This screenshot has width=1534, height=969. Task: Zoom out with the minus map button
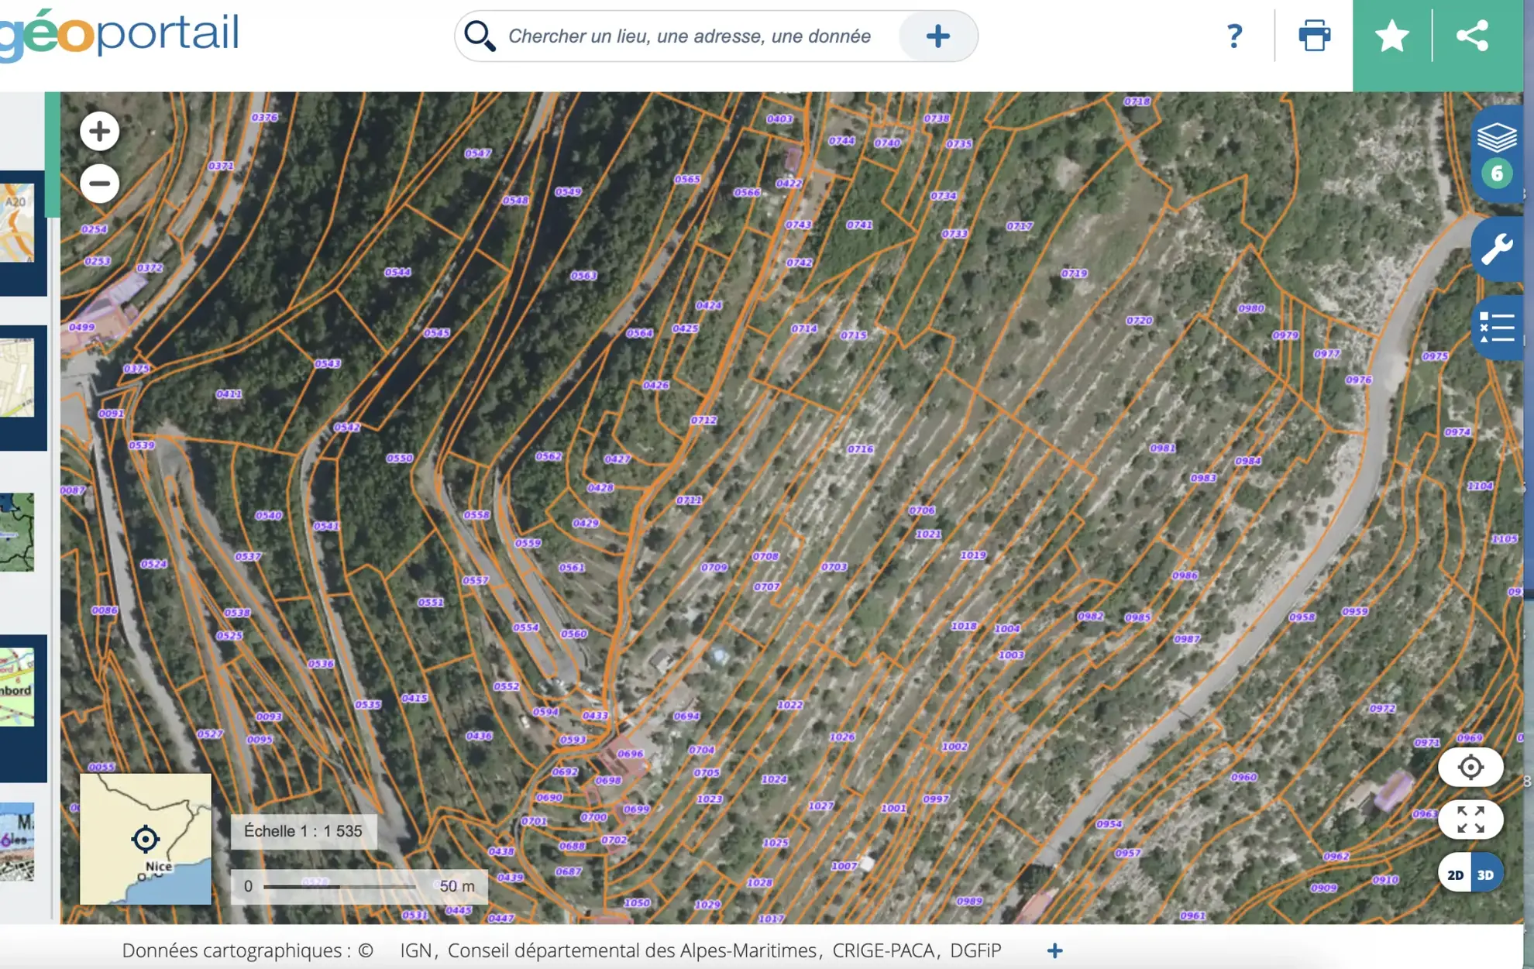99,184
